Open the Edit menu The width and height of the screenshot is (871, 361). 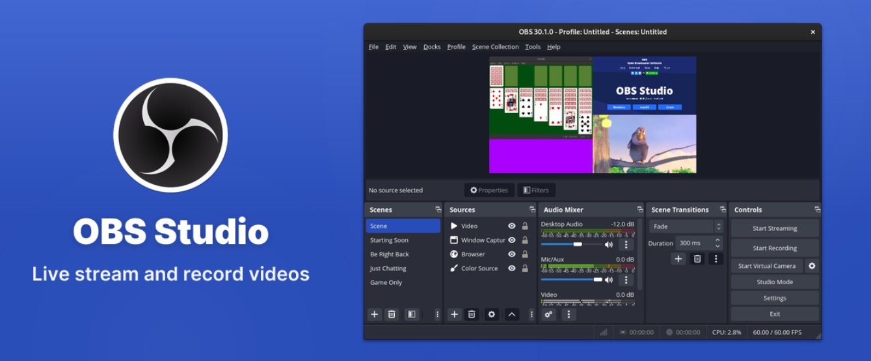coord(390,47)
